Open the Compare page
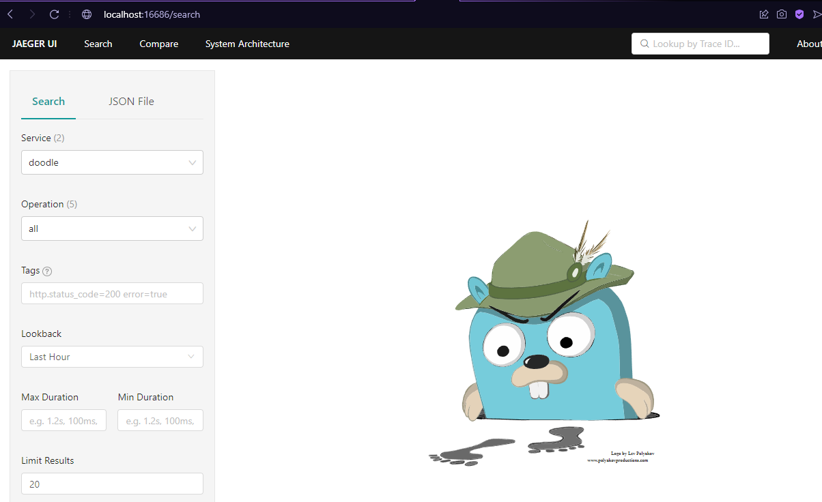822x502 pixels. pyautogui.click(x=159, y=44)
